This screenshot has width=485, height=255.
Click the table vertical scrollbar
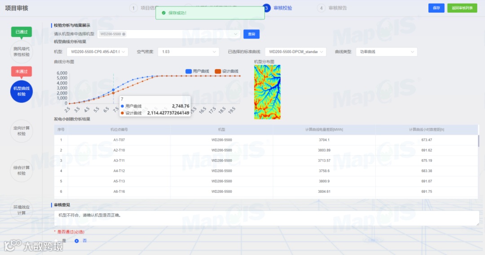pyautogui.click(x=479, y=140)
